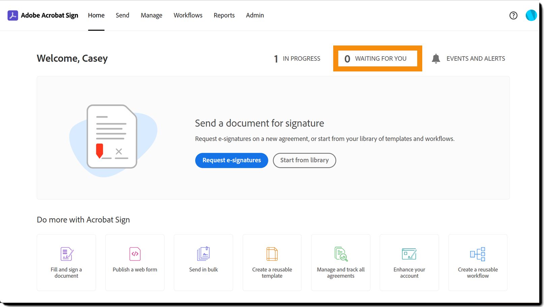Select the Create a reusable workflow icon
This screenshot has width=544, height=307.
point(478,254)
